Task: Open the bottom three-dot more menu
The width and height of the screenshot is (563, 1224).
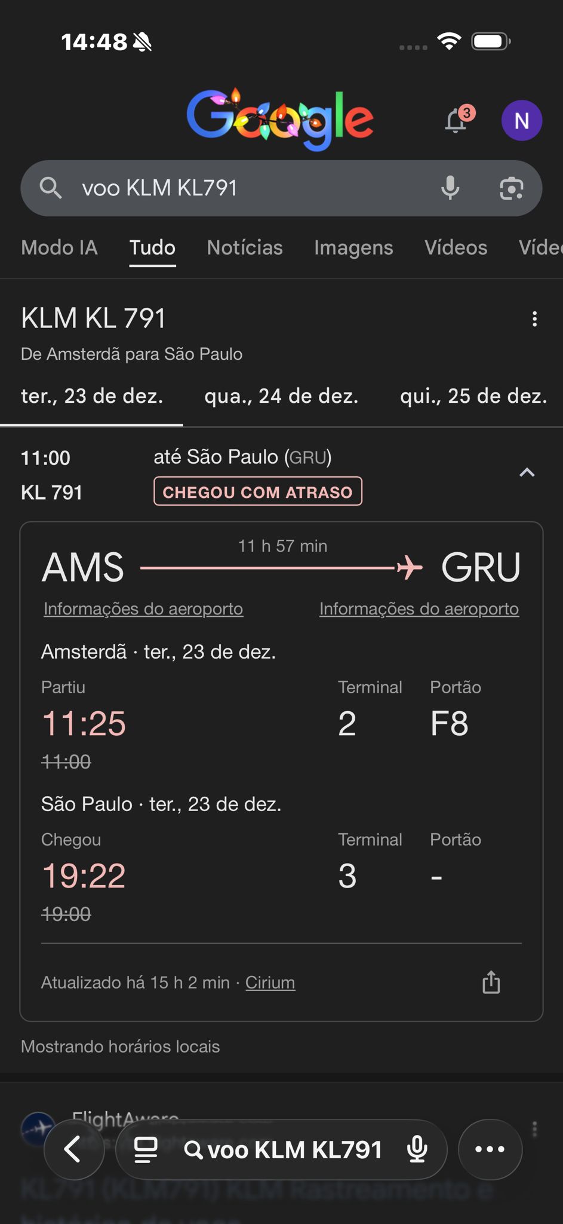Action: pyautogui.click(x=490, y=1149)
